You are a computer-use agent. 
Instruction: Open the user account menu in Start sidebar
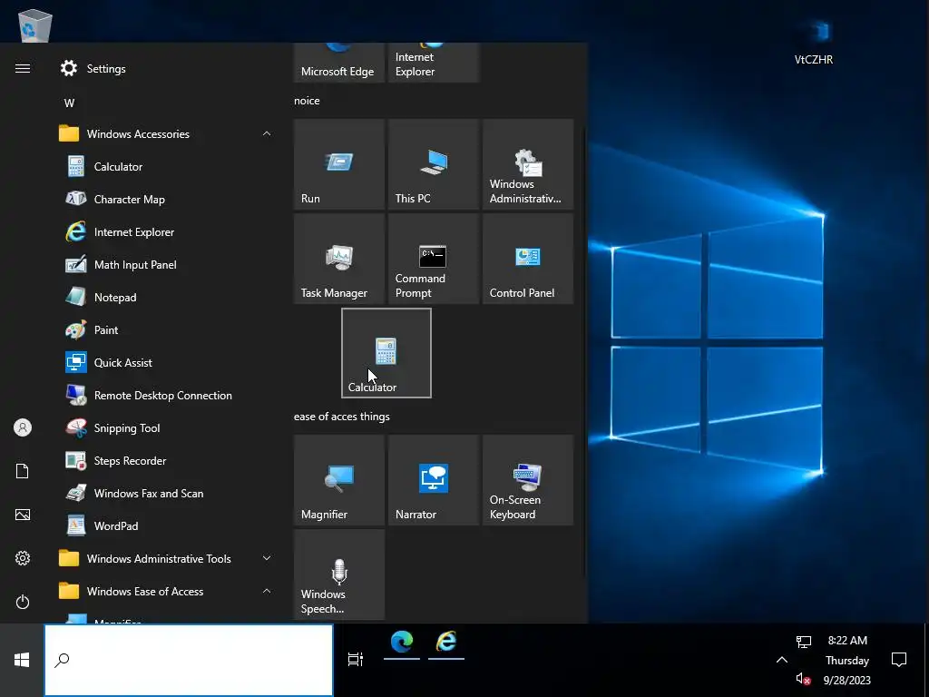point(23,427)
